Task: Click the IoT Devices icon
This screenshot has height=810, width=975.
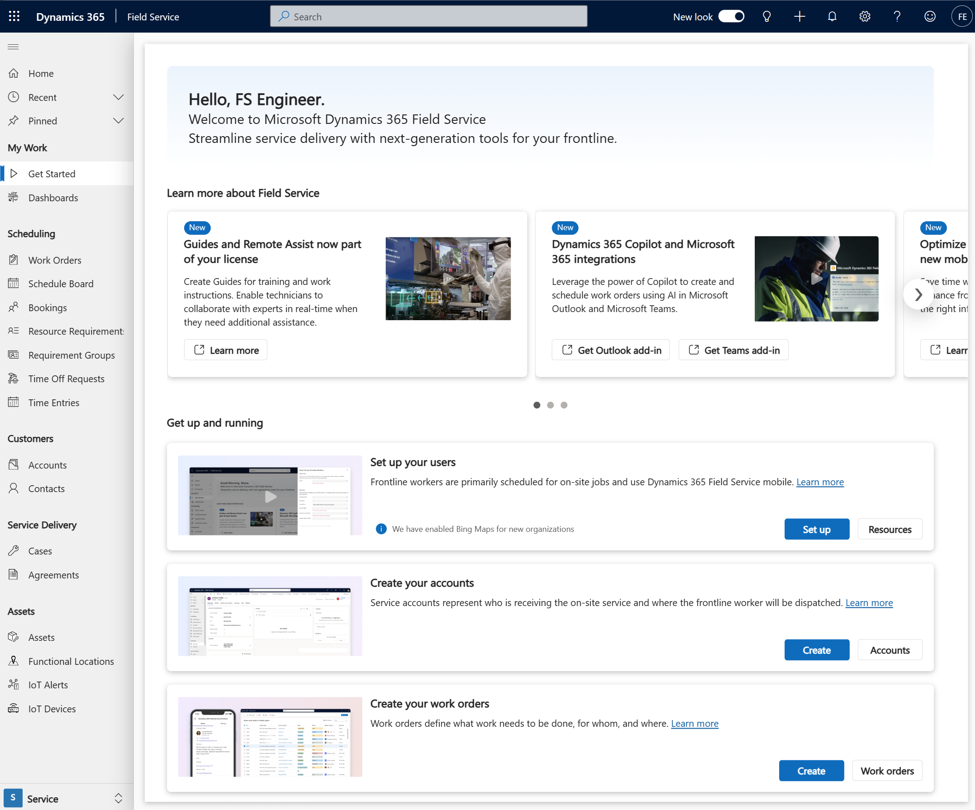Action: [x=14, y=708]
